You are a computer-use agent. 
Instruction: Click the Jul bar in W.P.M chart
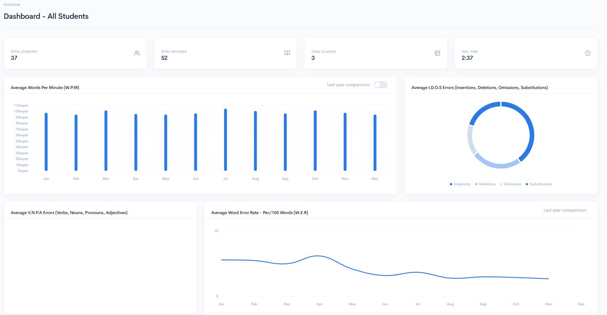(225, 140)
